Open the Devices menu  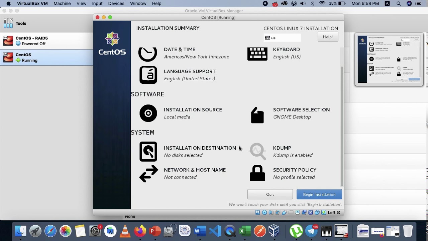point(116,3)
